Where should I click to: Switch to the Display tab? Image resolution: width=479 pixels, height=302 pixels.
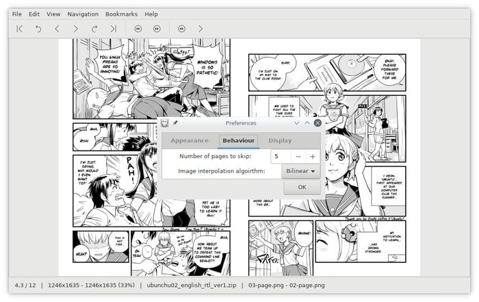click(x=280, y=140)
